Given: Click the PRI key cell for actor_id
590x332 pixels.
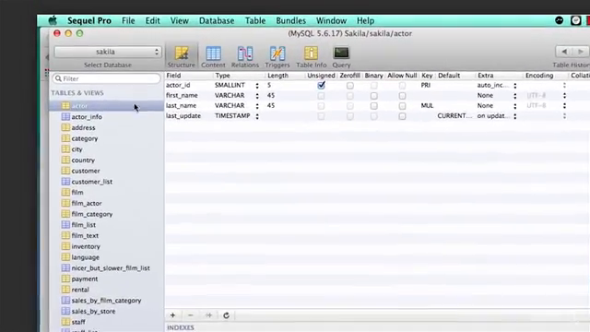Looking at the screenshot, I should (426, 86).
